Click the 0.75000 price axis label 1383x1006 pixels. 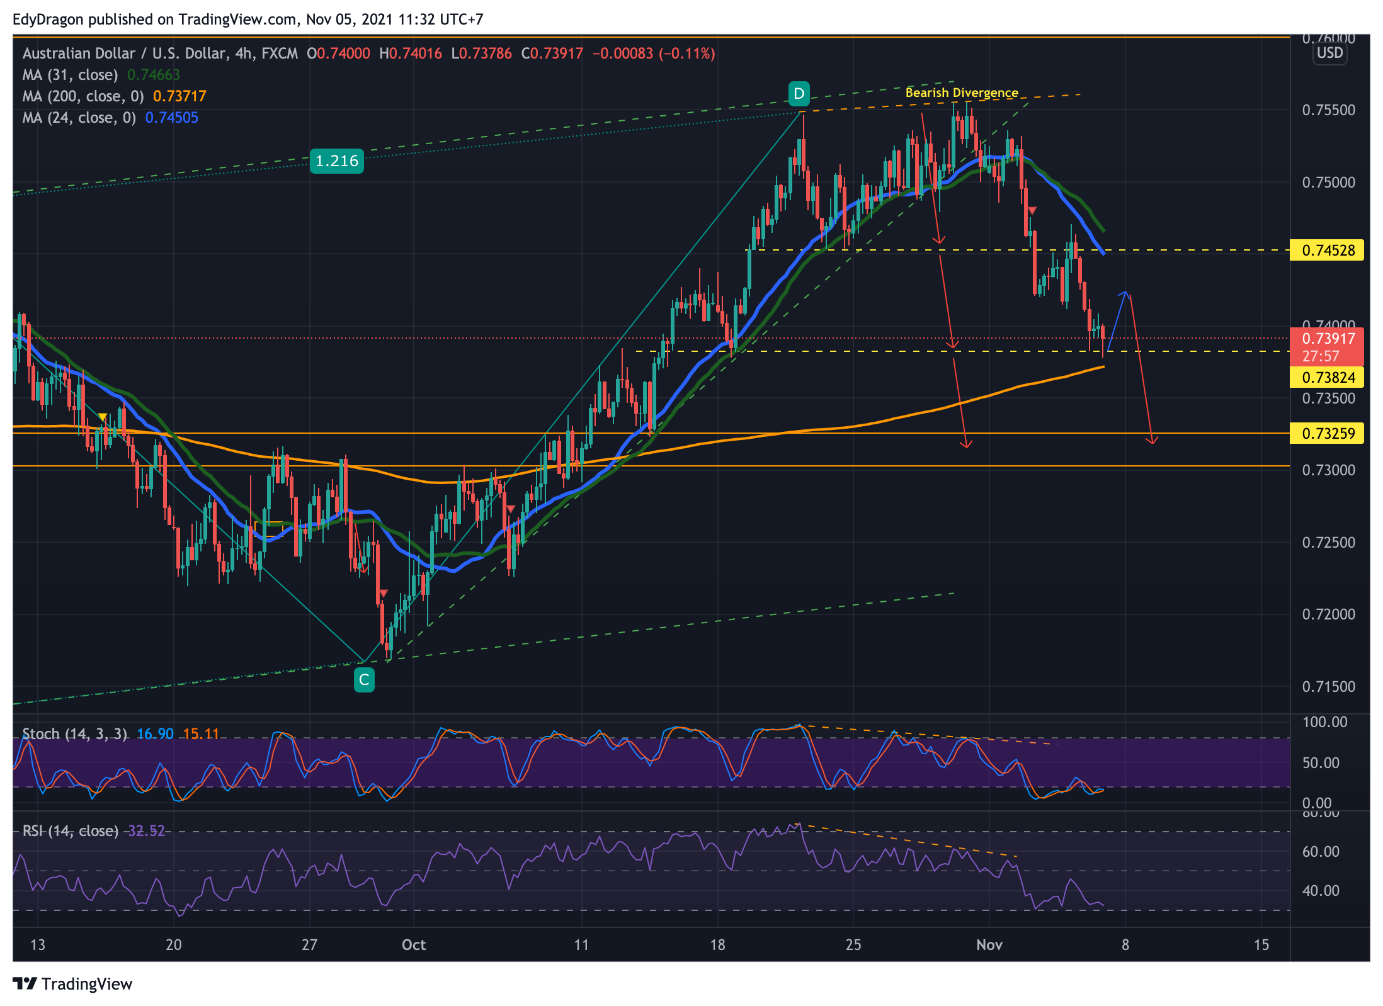pos(1328,183)
